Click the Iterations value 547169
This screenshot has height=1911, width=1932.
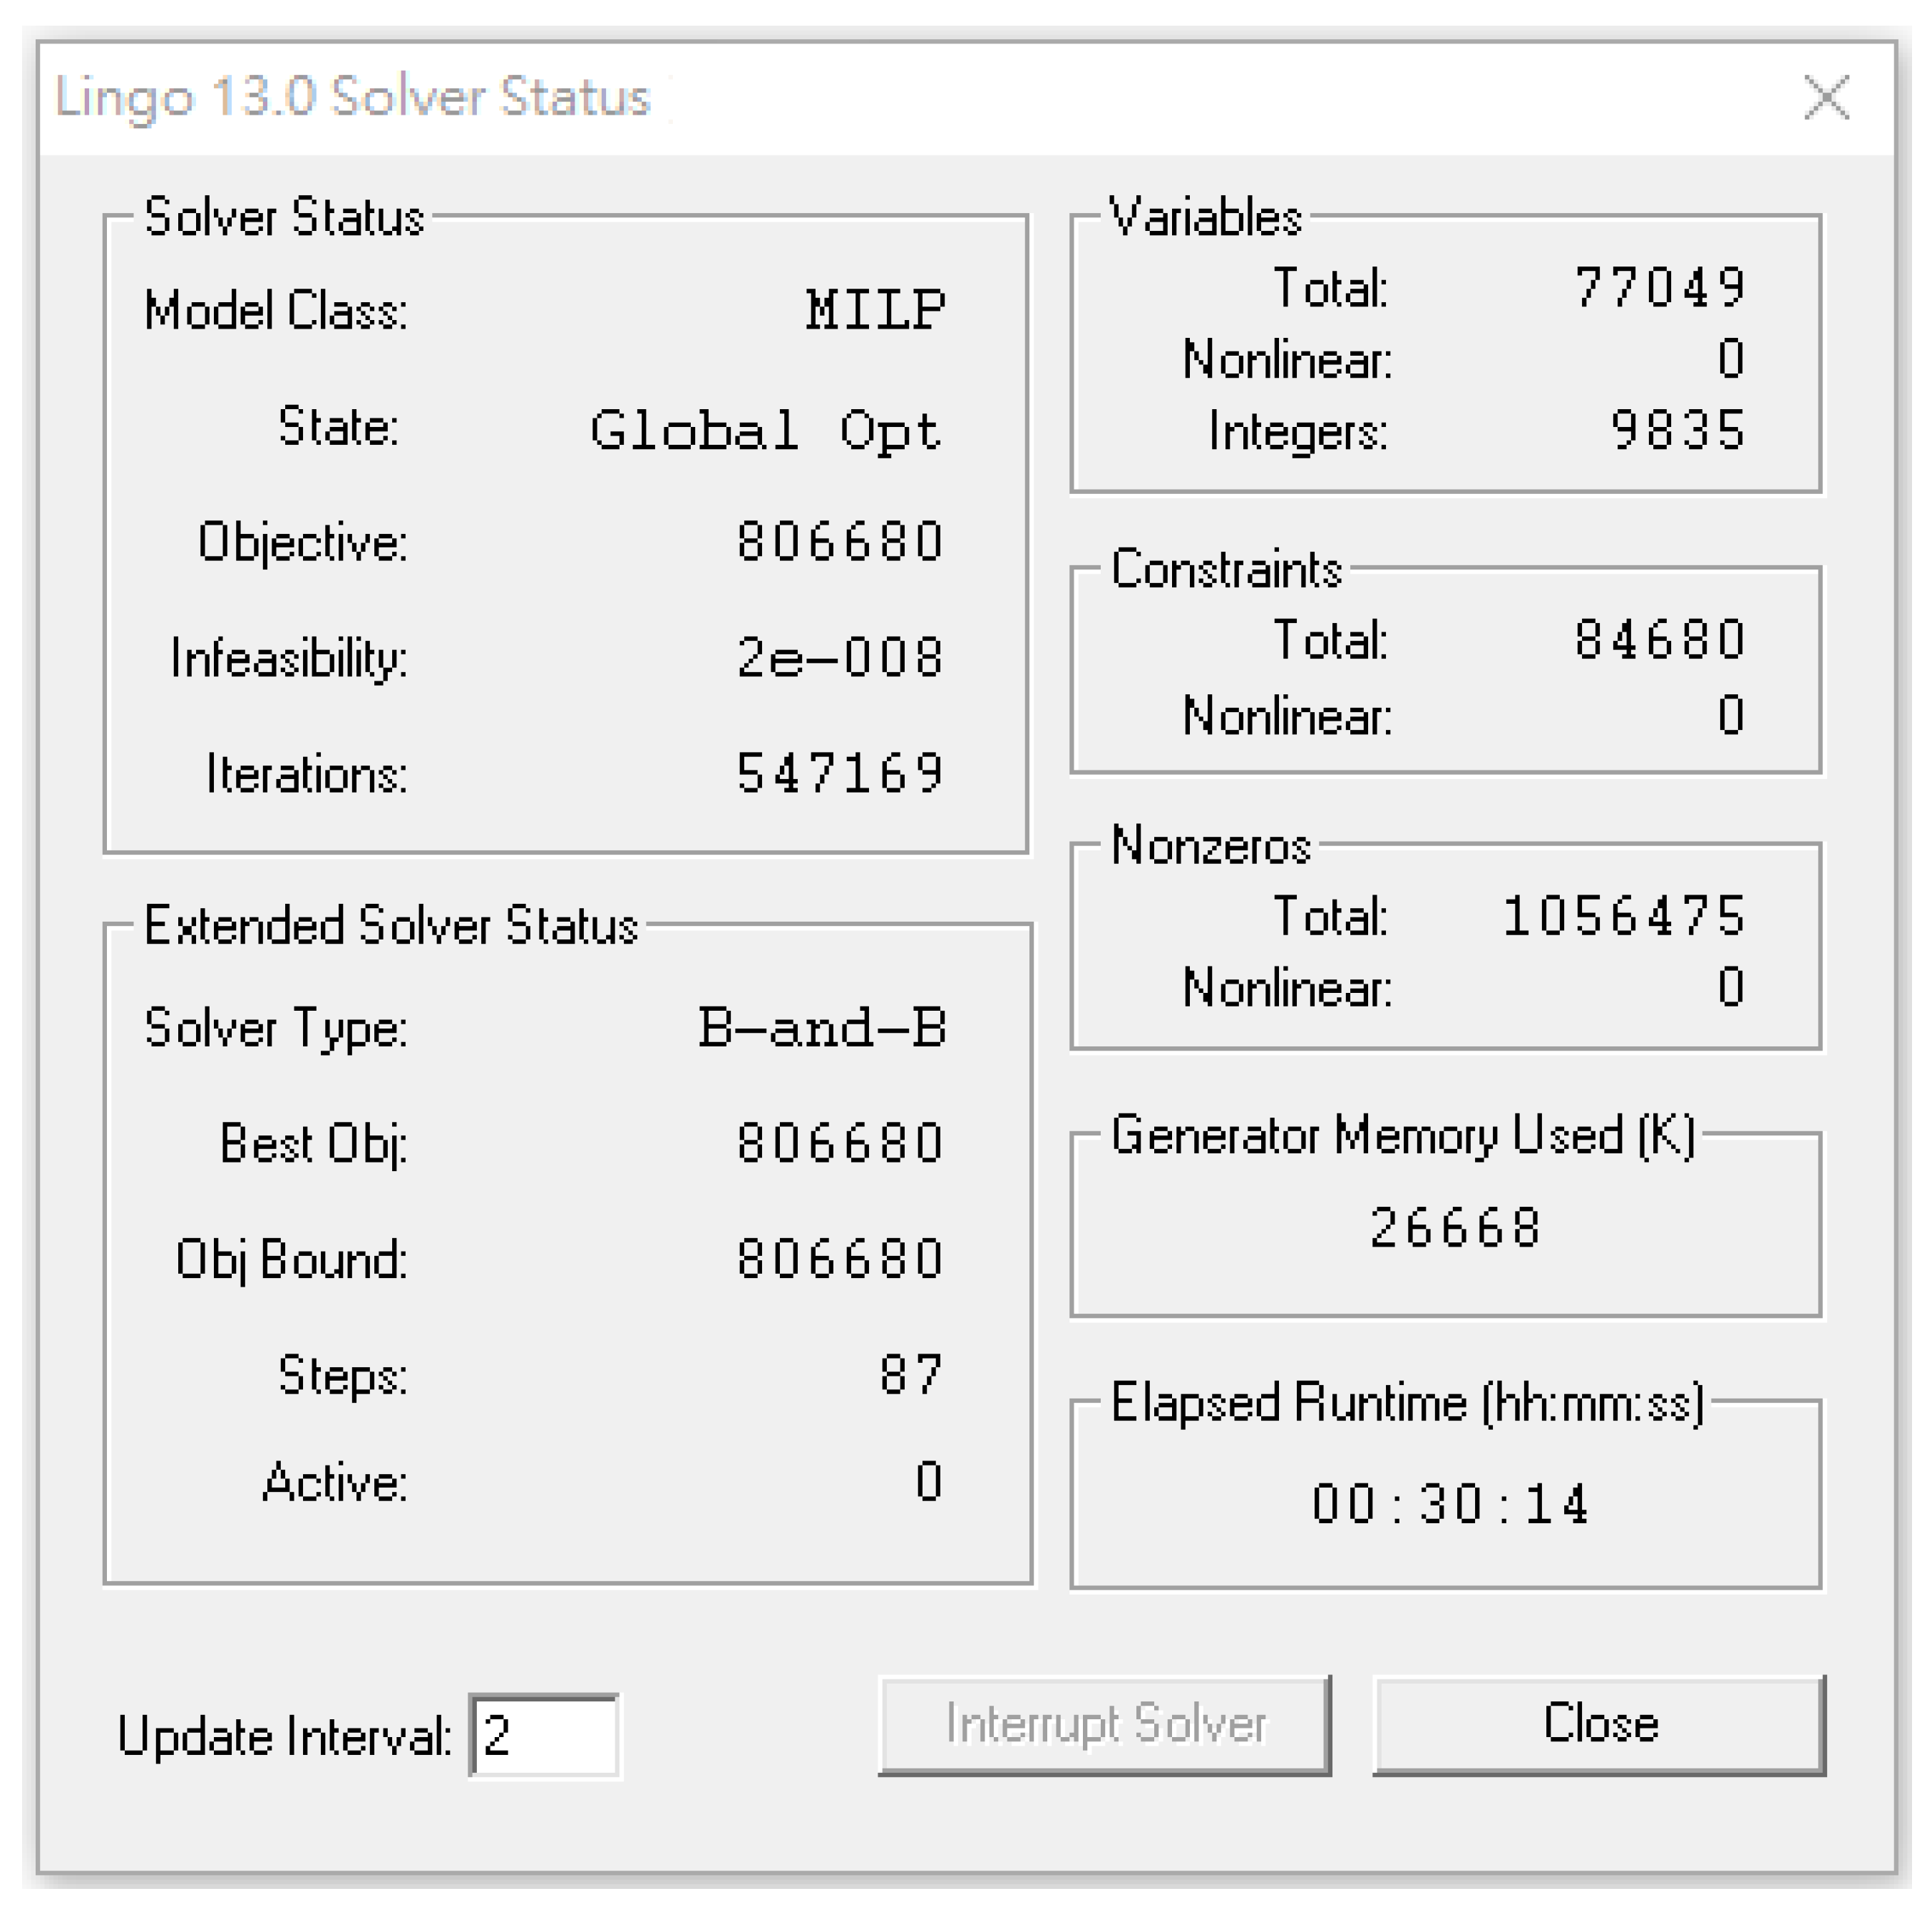[840, 773]
